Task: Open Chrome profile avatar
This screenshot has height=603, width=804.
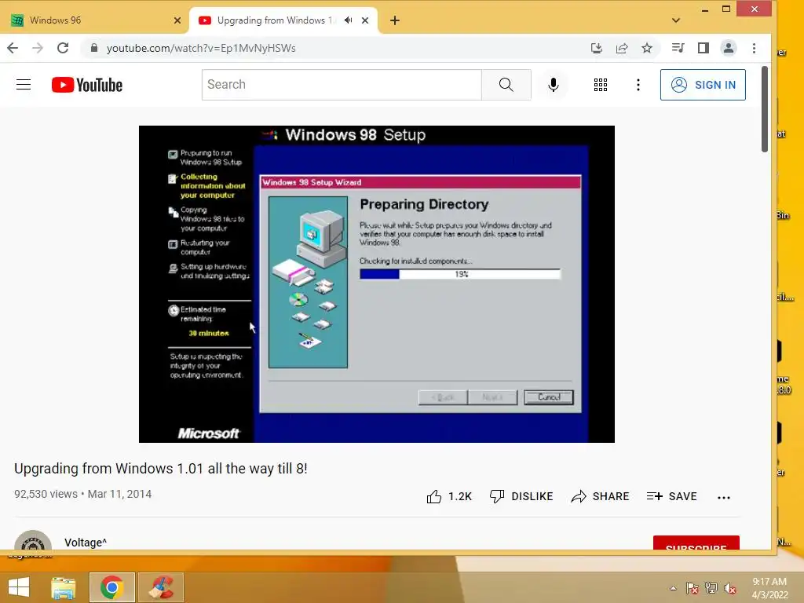Action: pyautogui.click(x=728, y=48)
